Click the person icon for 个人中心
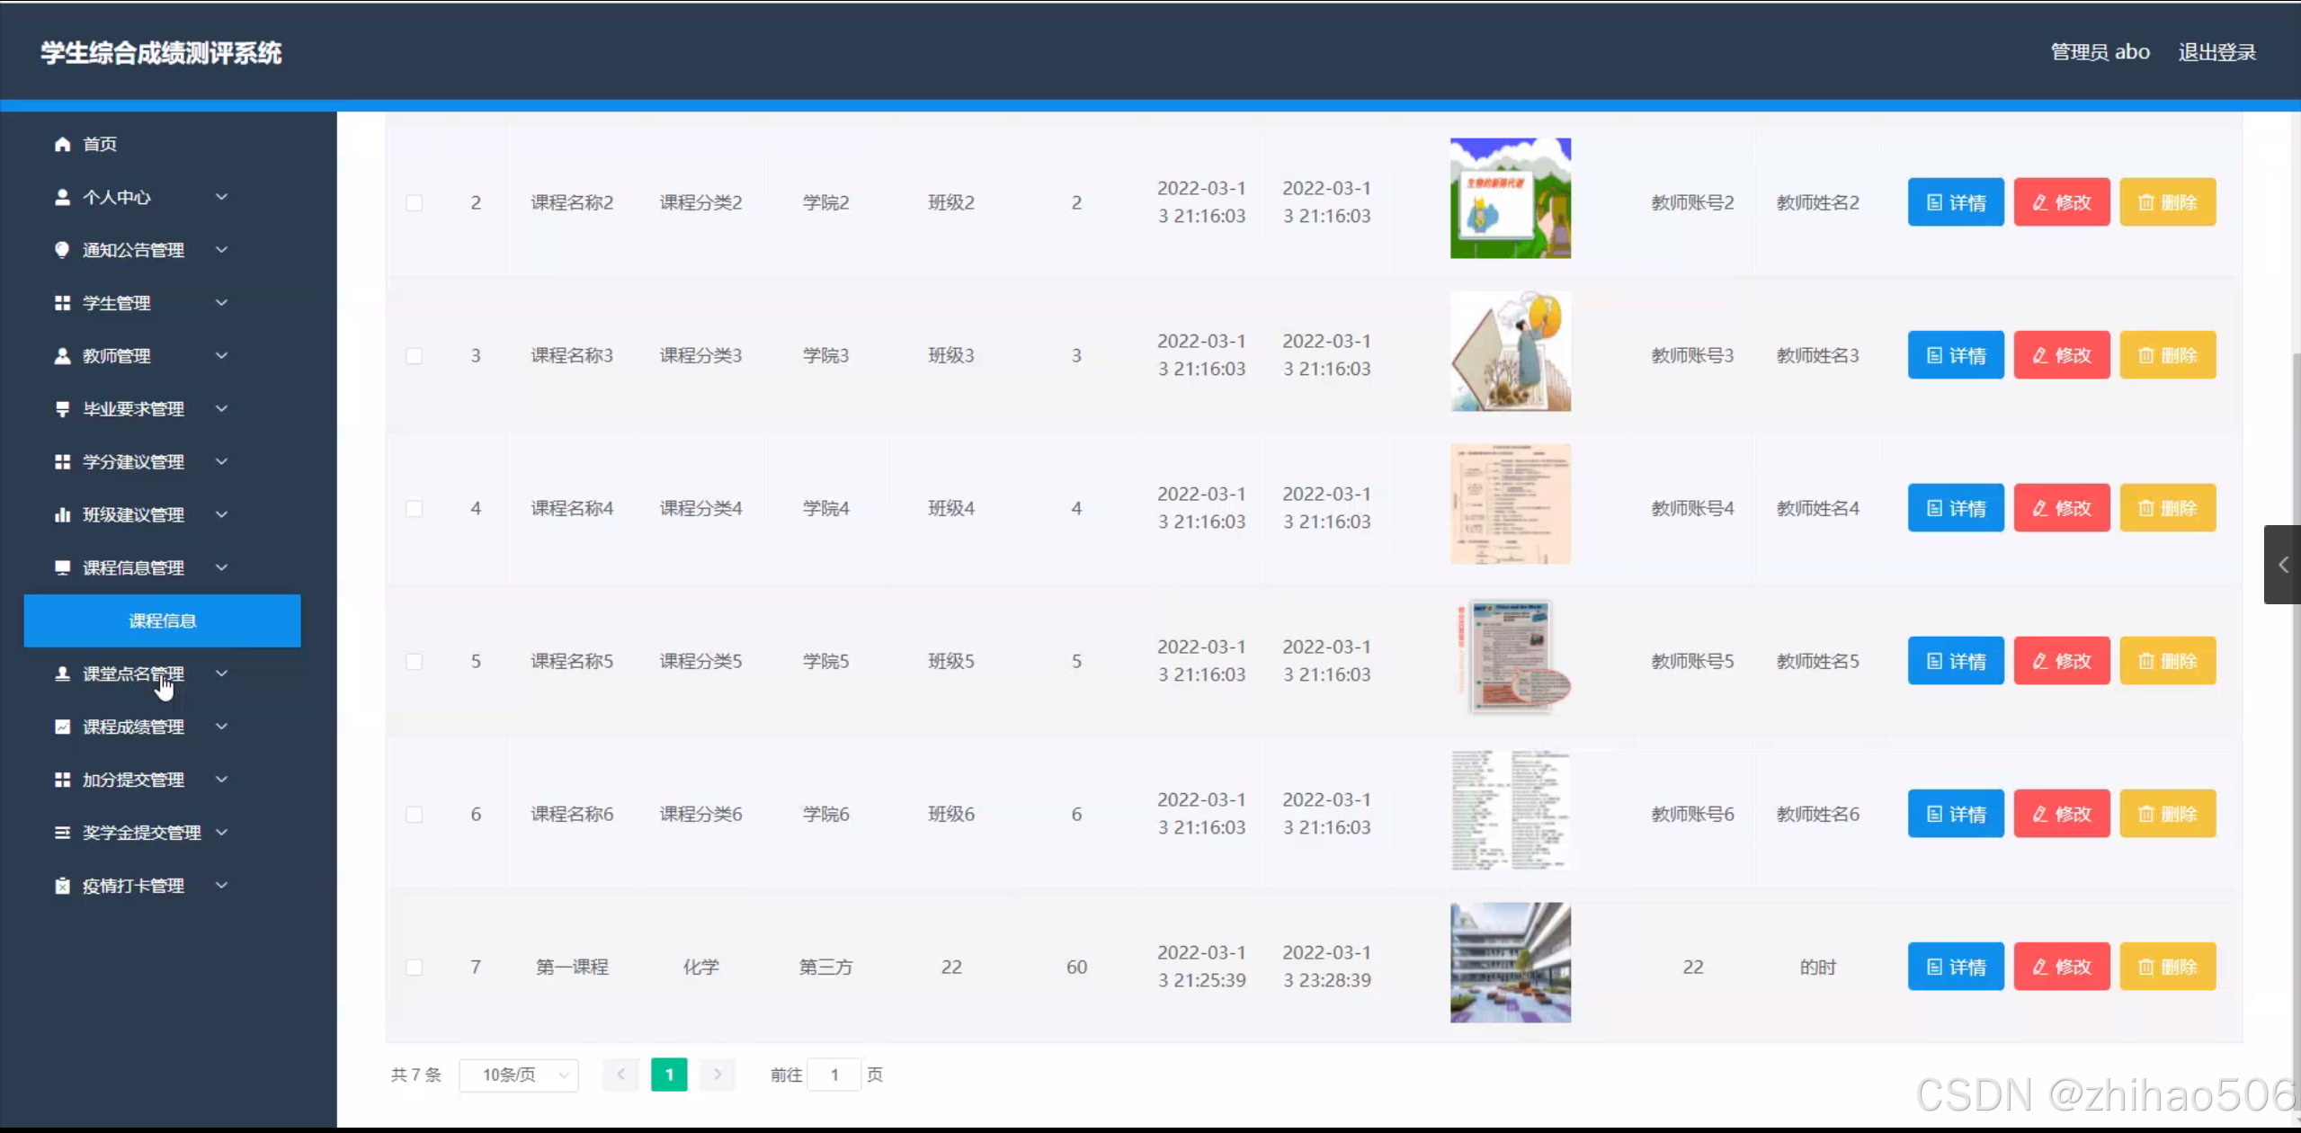Screen dimensions: 2301x1133 tap(62, 197)
